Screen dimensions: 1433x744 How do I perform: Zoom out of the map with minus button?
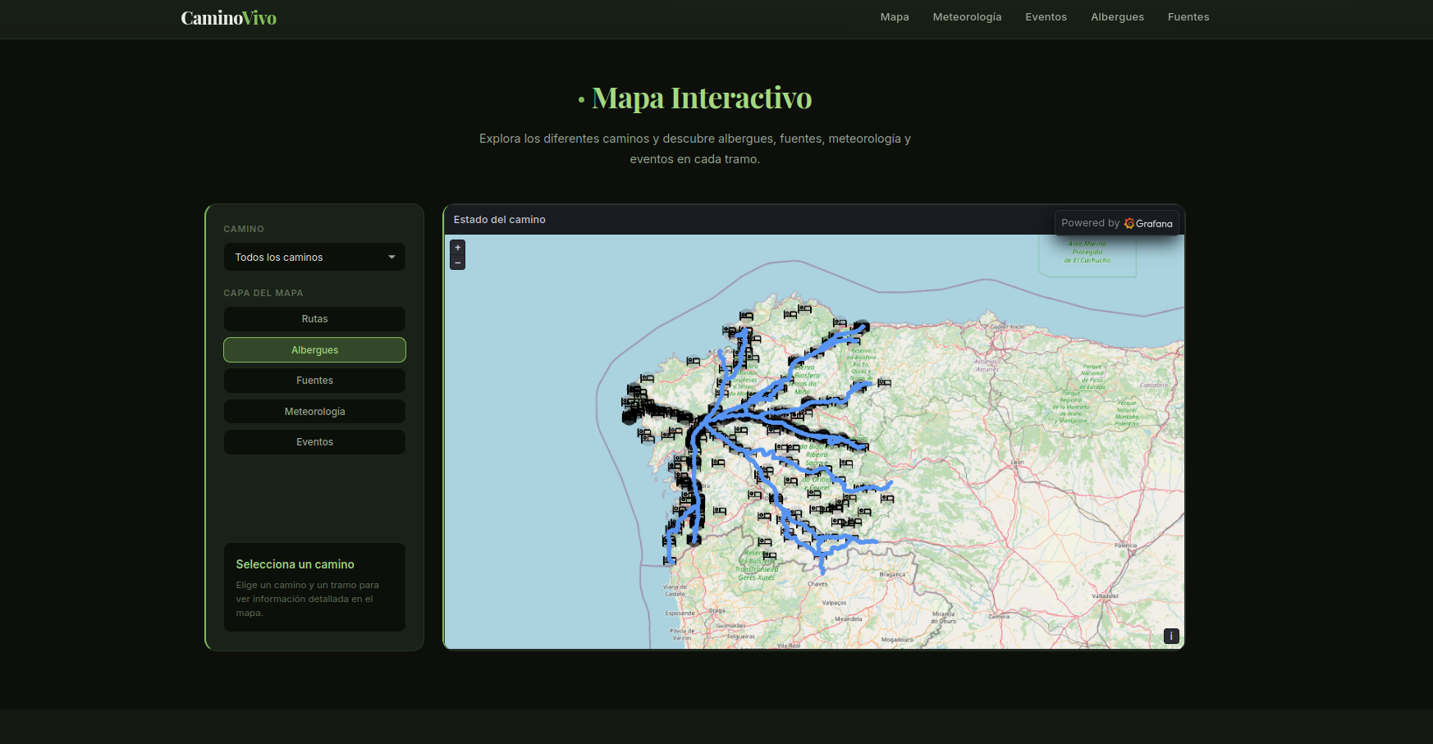point(458,262)
